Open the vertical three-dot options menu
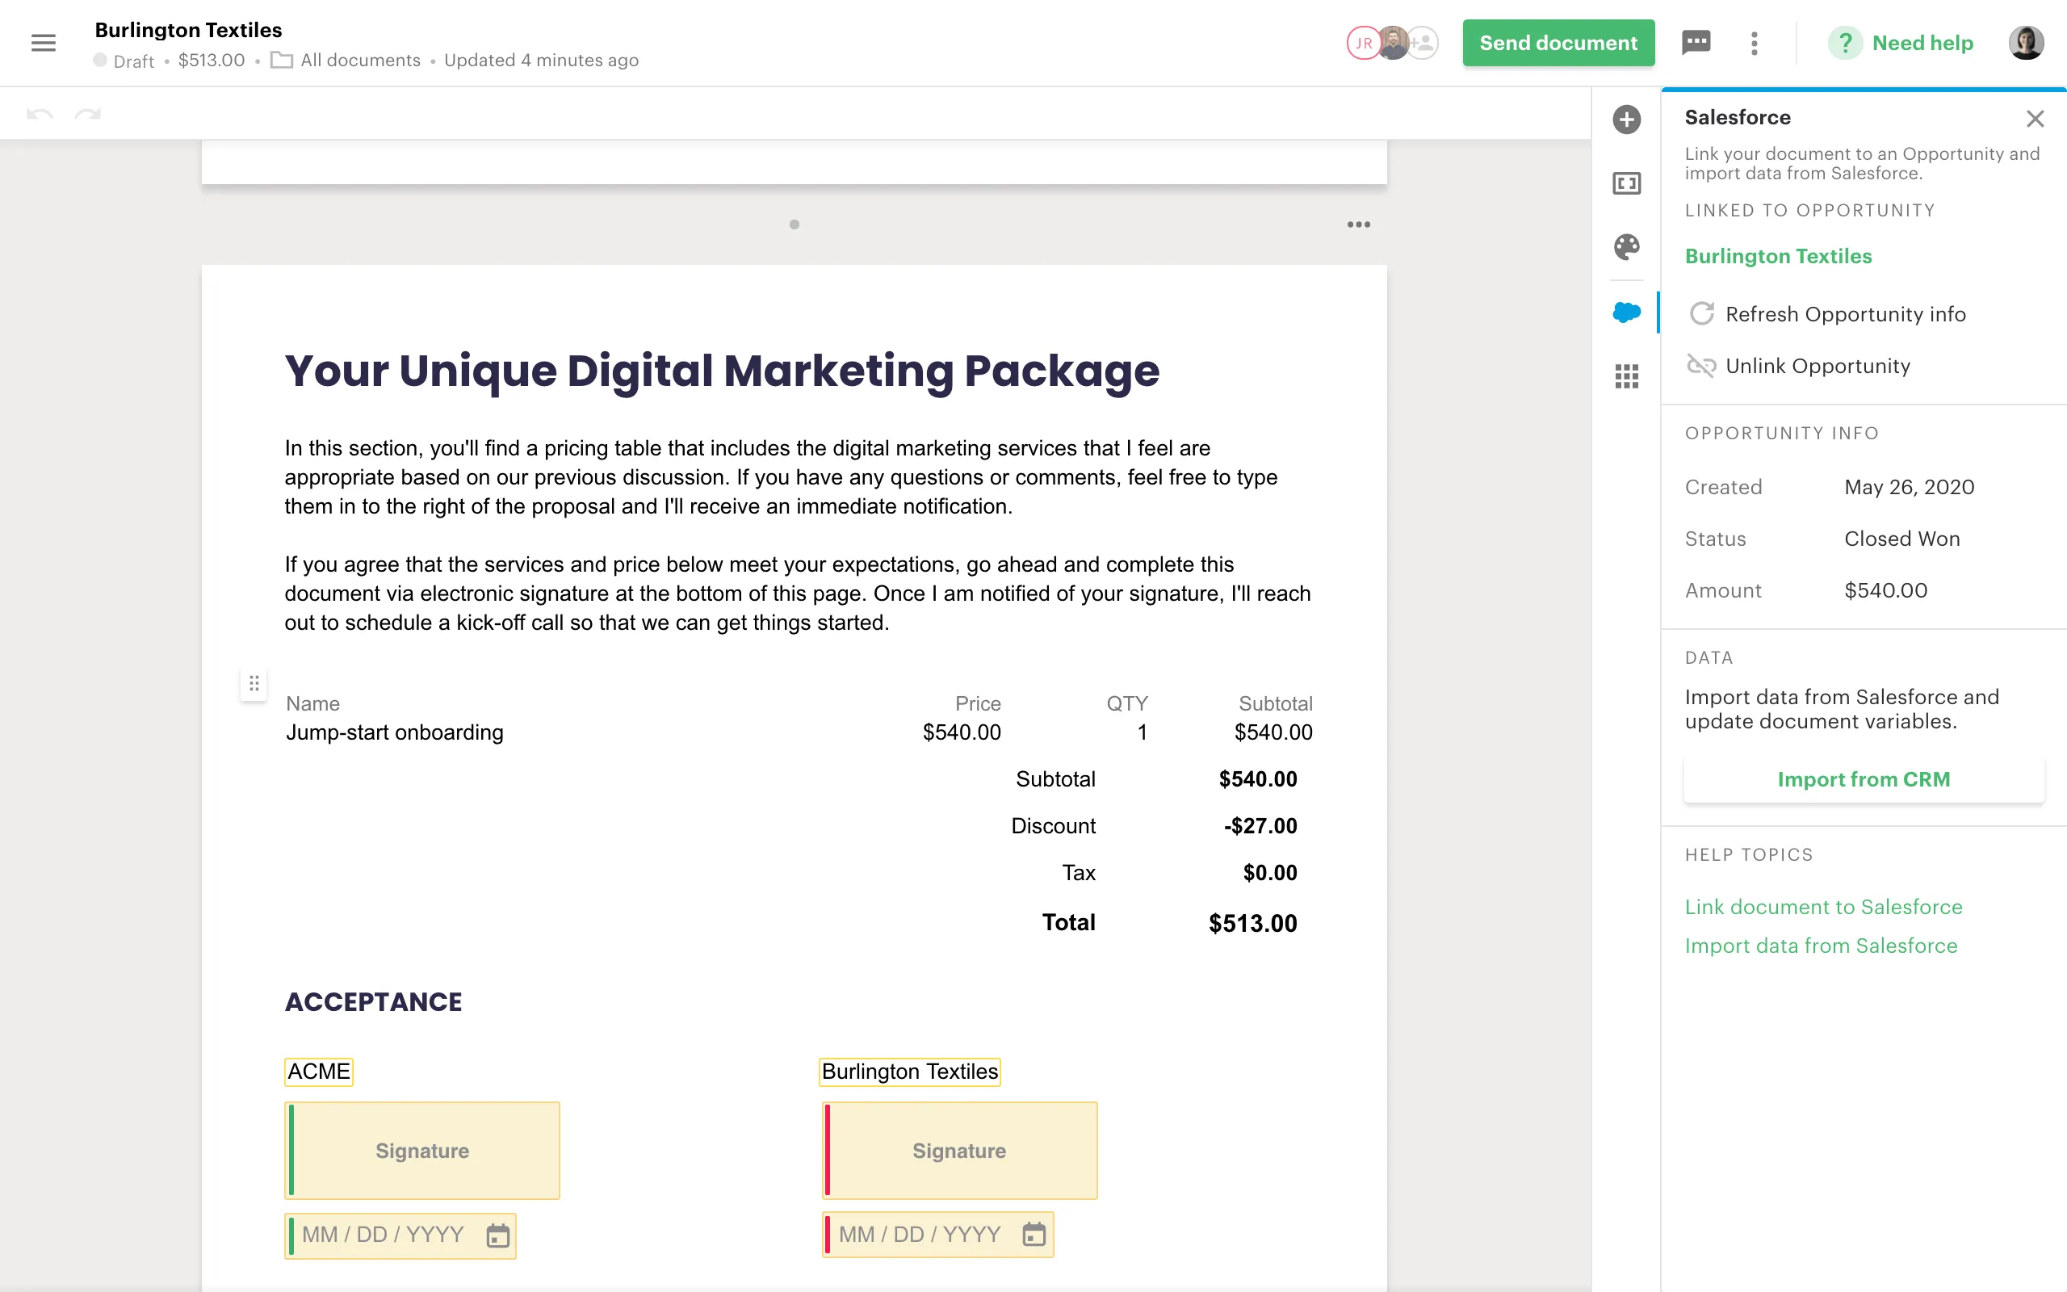The height and width of the screenshot is (1292, 2067). pos(1755,43)
